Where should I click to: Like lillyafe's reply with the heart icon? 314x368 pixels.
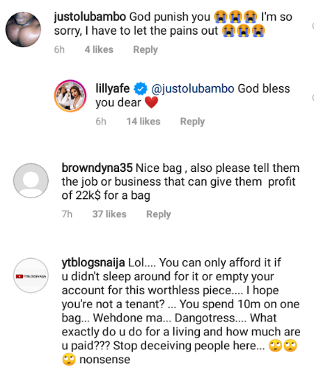[x=313, y=97]
